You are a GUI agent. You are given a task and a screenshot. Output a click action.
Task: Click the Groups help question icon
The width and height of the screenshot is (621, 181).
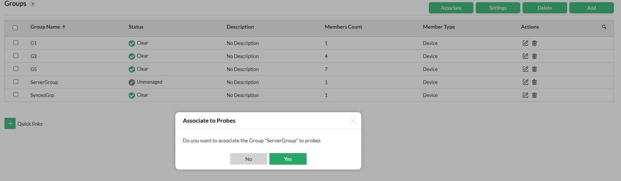point(32,4)
